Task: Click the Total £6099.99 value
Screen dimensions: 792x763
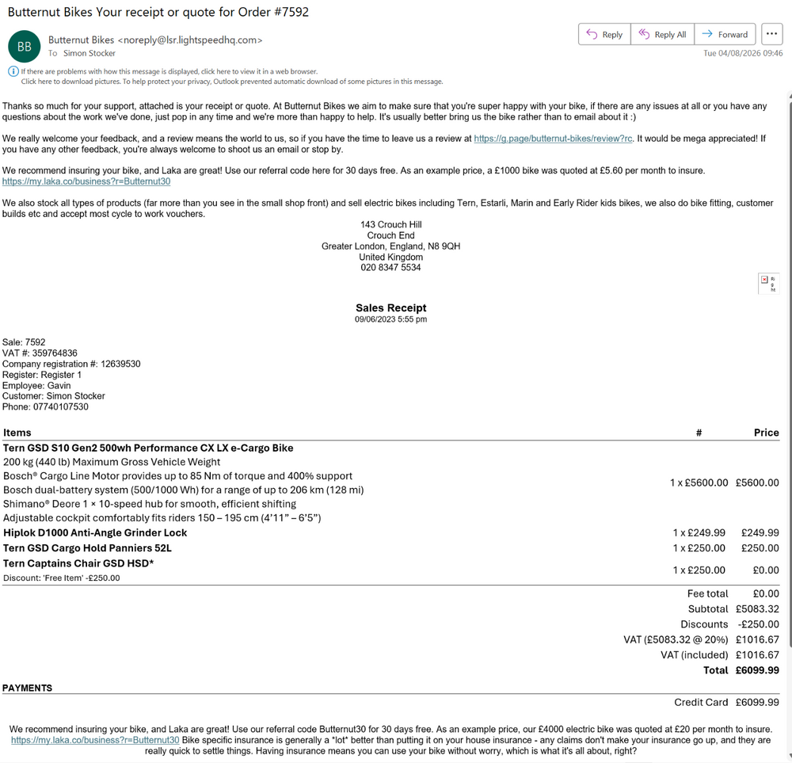Action: coord(757,670)
